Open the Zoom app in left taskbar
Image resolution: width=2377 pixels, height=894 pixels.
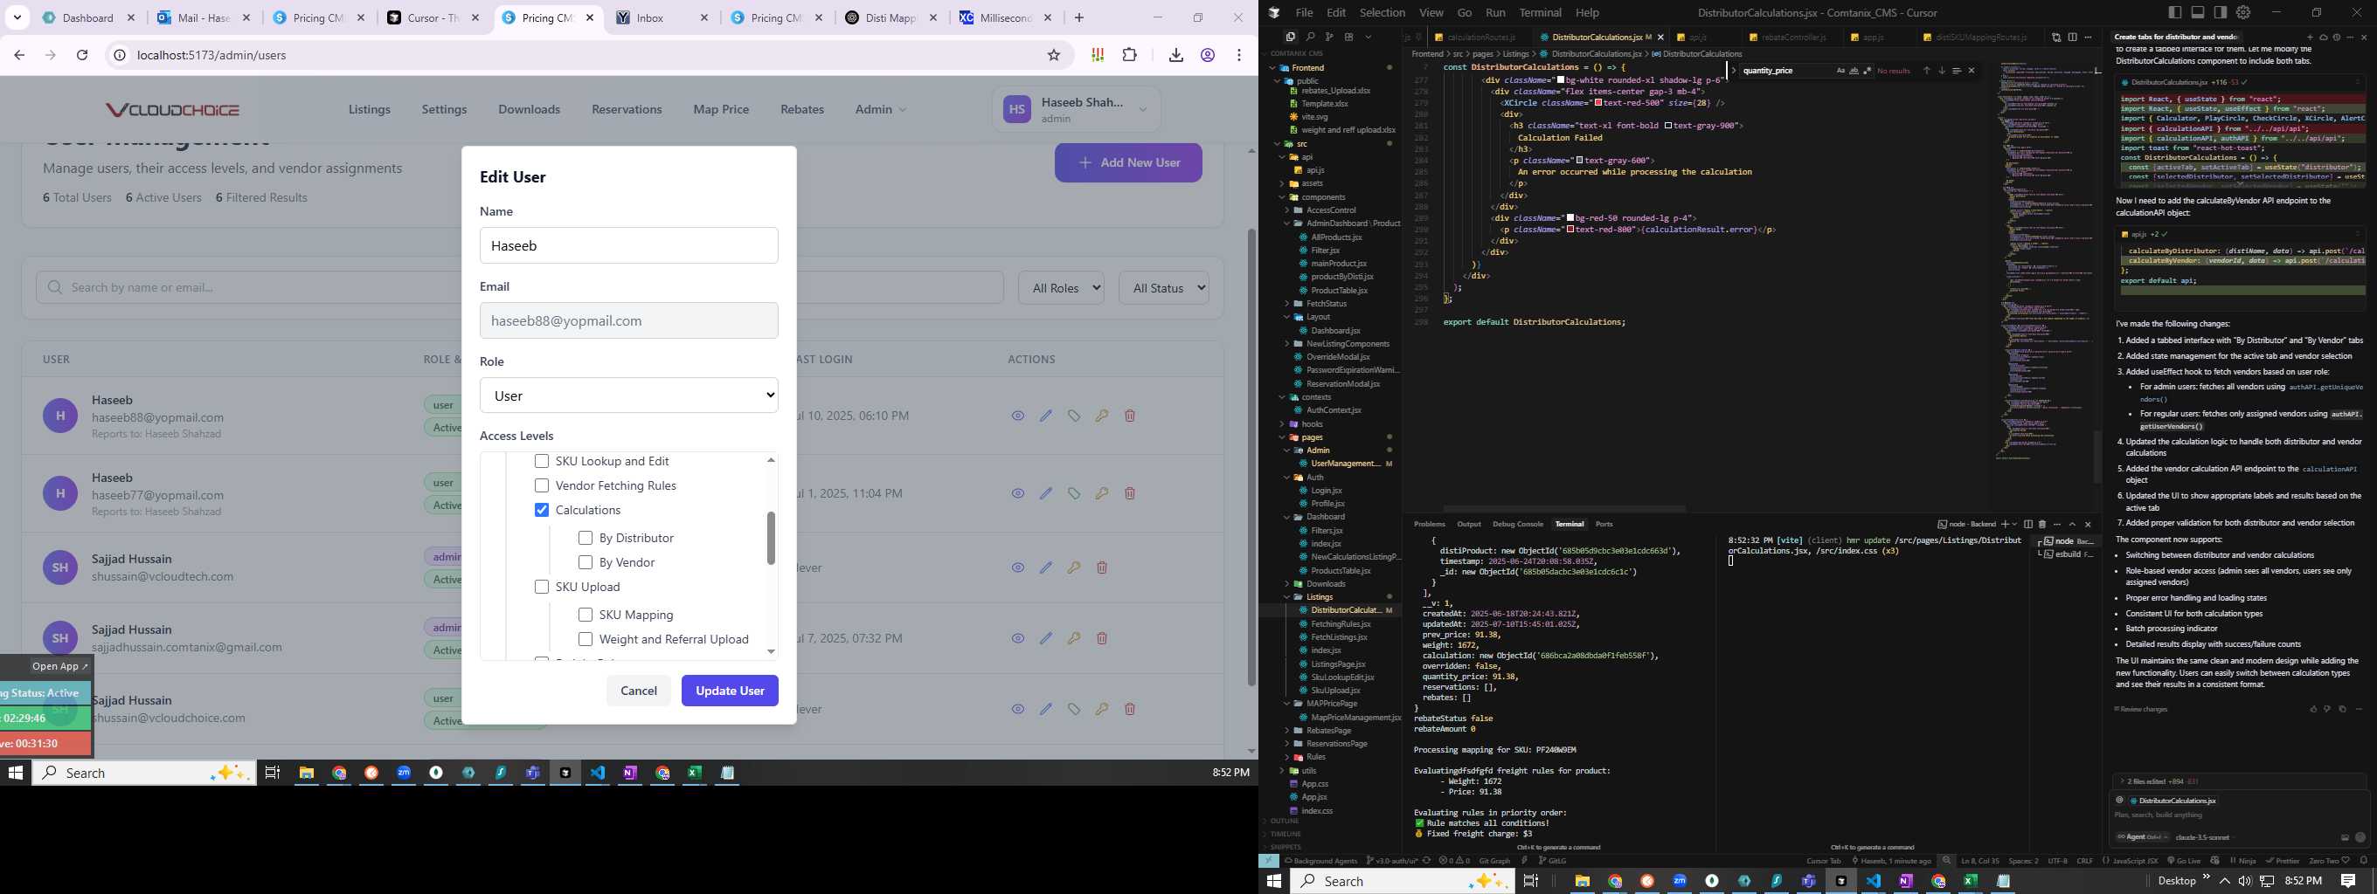tap(403, 774)
